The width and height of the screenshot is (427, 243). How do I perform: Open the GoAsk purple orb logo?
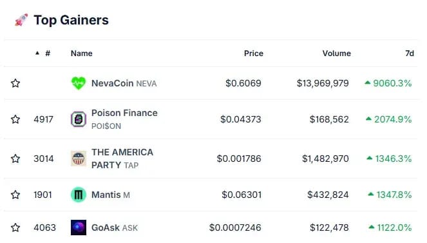pos(79,228)
